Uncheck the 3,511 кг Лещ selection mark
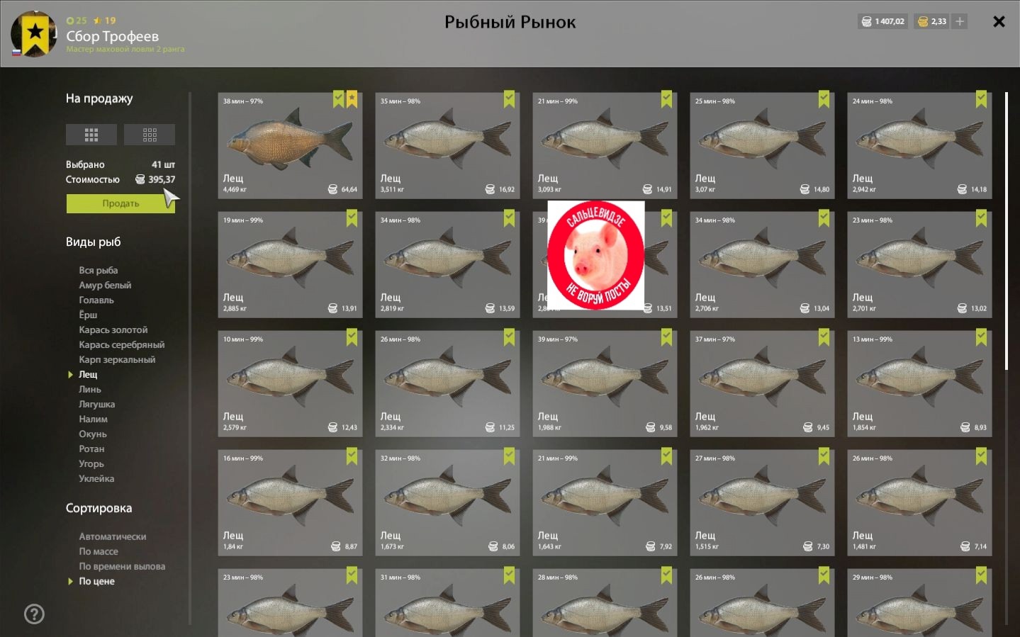The width and height of the screenshot is (1020, 637). tap(509, 100)
